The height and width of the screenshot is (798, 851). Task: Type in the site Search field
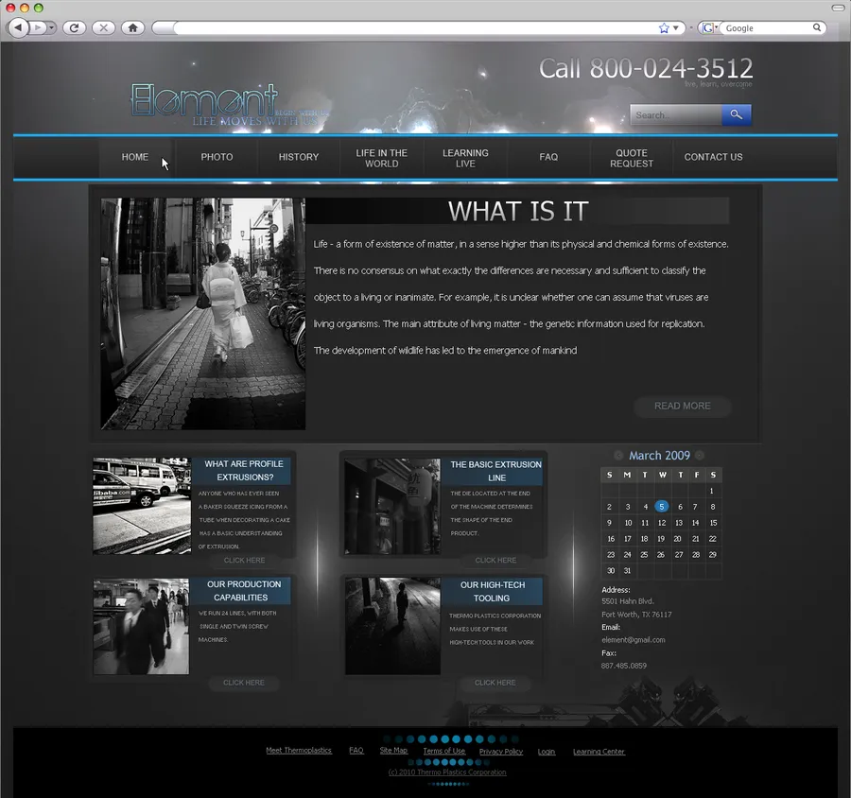(675, 115)
